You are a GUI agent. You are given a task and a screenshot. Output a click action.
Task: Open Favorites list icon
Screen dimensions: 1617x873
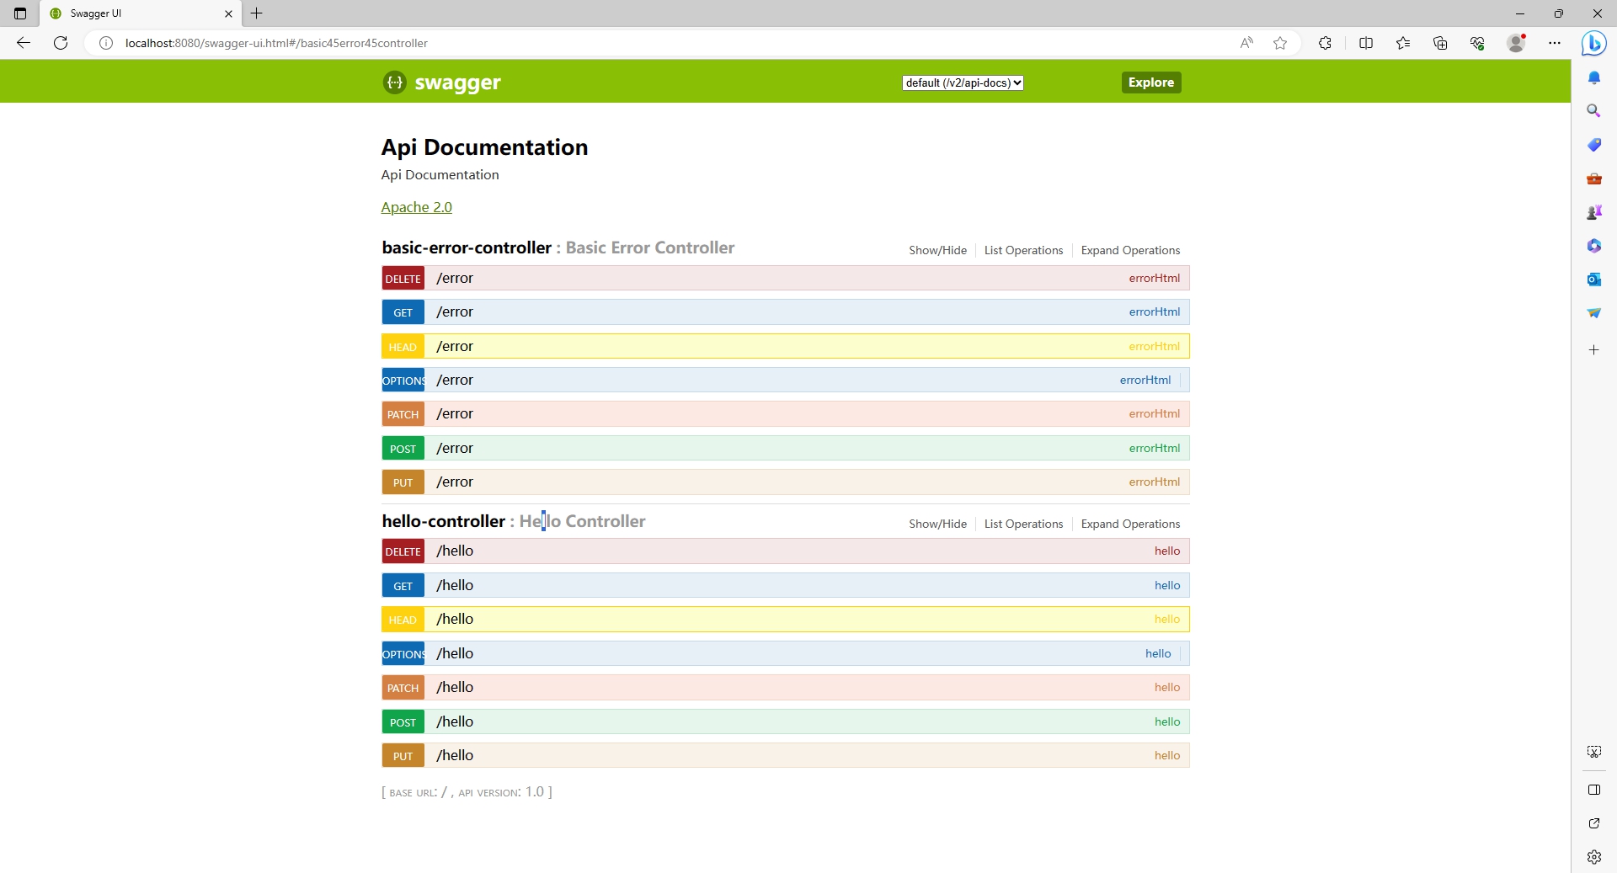pos(1403,43)
